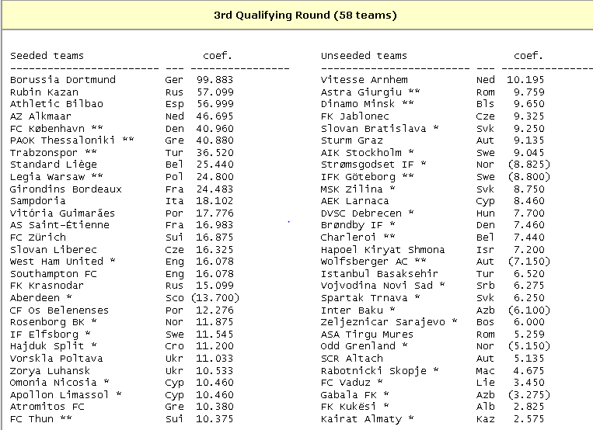Screen dimensions: 593x430
Task: Click PAOK Thessaloniki team name
Action: pyautogui.click(x=62, y=140)
